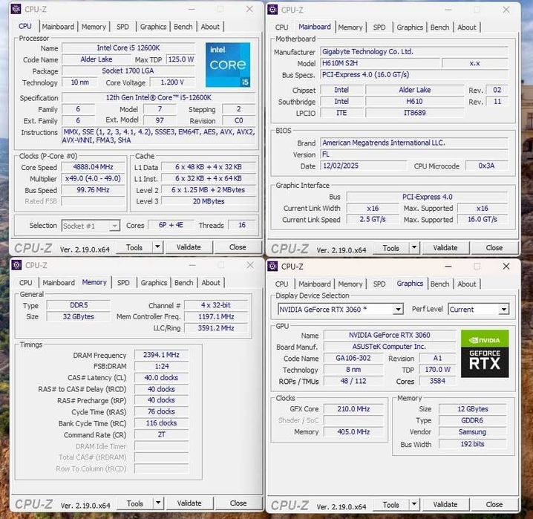Click the Bank Cycle Time value '116 clocks'
Viewport: 533px width, 519px height.
161,423
